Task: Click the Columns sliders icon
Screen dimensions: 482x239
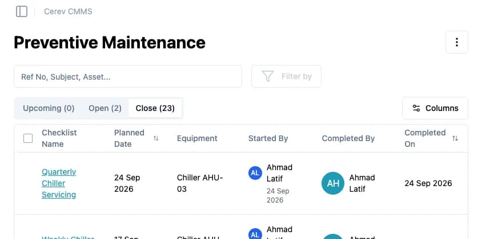Action: pos(416,108)
